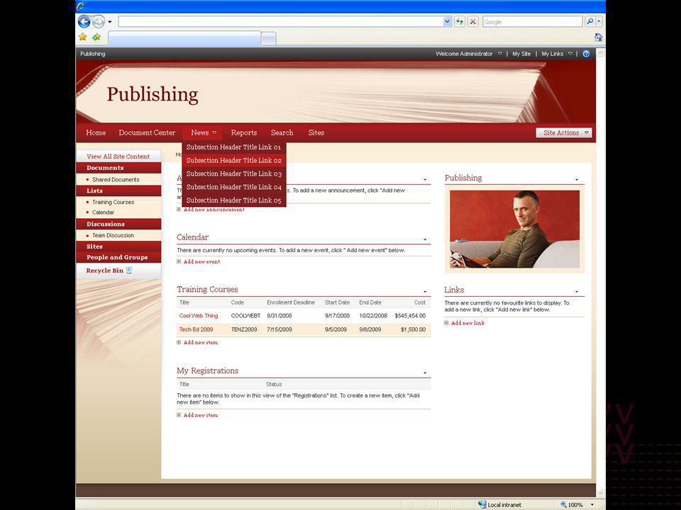Open the Sites navigation tab
The image size is (681, 510).
[x=316, y=132]
